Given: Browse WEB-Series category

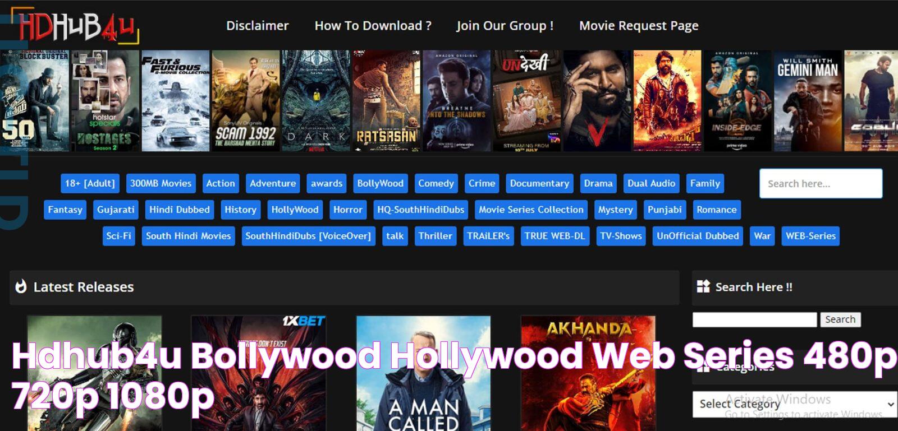Looking at the screenshot, I should (x=810, y=236).
